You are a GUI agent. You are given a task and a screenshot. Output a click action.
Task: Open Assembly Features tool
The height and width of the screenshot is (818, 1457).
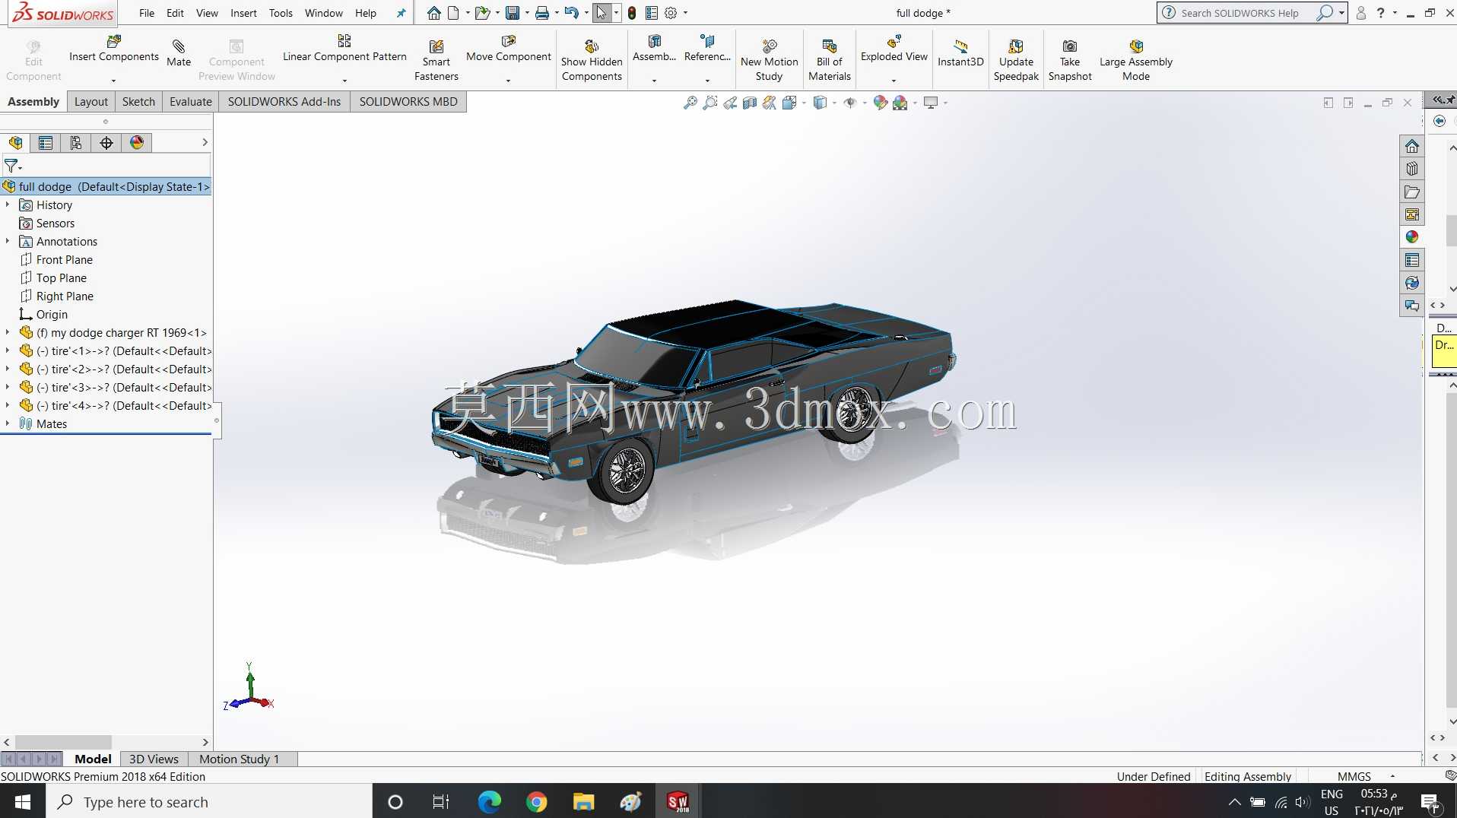point(654,48)
